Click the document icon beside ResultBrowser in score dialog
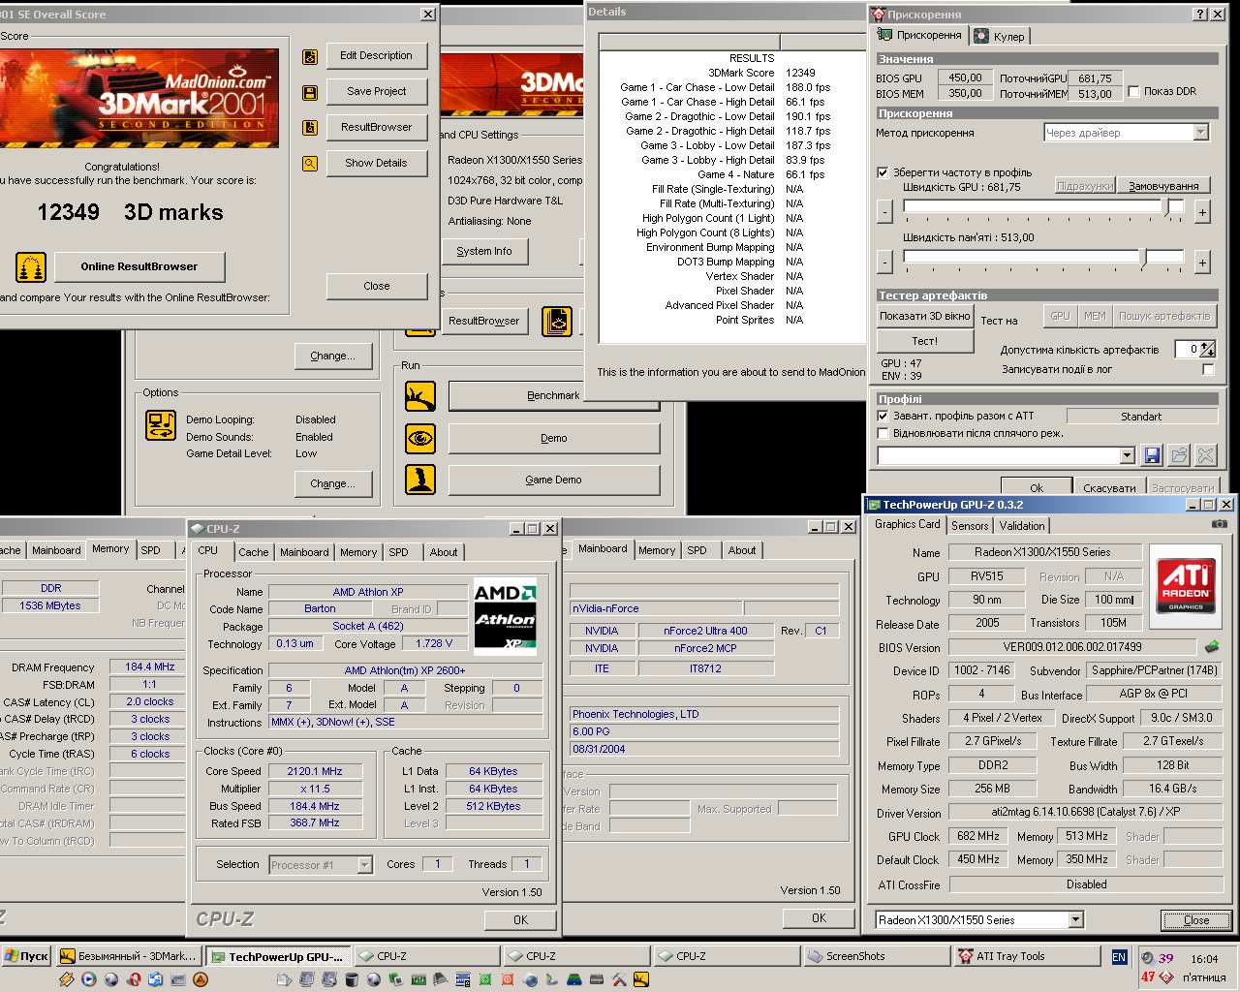The height and width of the screenshot is (992, 1240). pyautogui.click(x=310, y=128)
